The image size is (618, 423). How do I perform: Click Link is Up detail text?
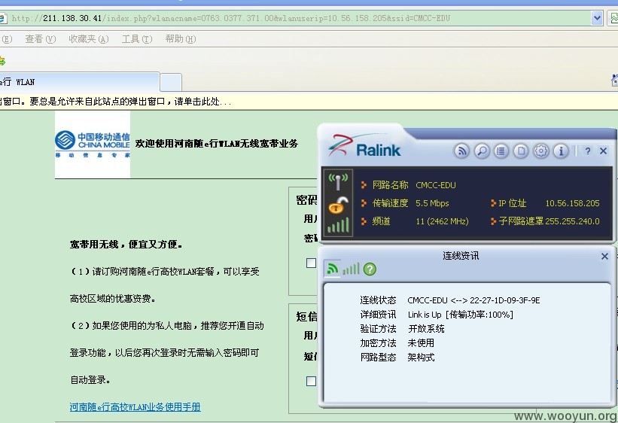461,315
